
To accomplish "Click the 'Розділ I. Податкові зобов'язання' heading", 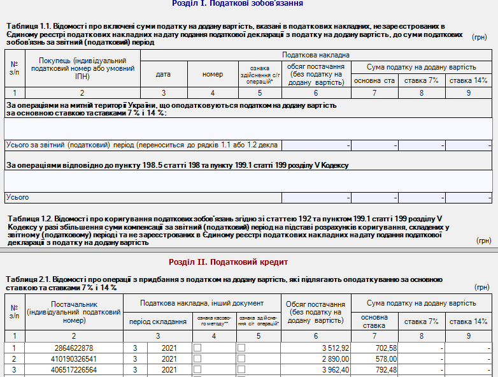I will [x=238, y=4].
